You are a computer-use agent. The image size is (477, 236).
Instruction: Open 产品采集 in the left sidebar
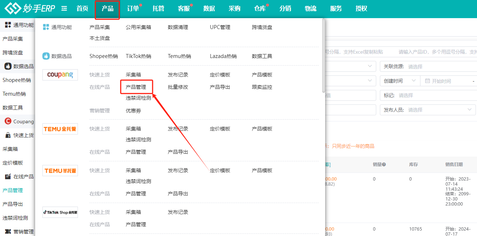(13, 39)
